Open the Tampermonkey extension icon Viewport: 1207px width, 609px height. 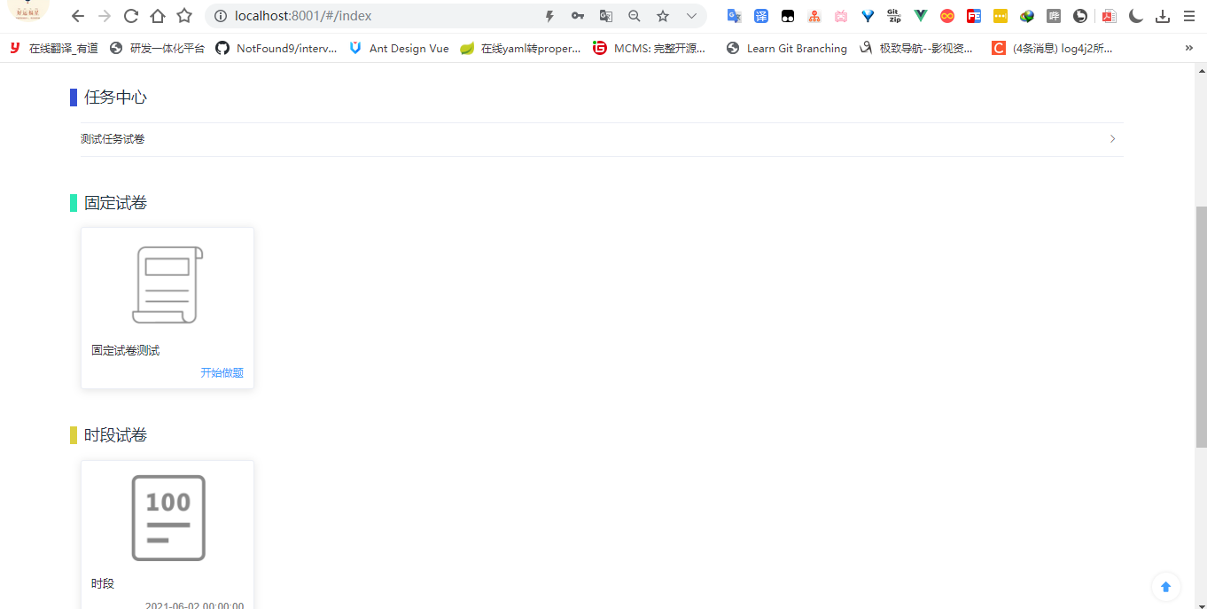788,16
